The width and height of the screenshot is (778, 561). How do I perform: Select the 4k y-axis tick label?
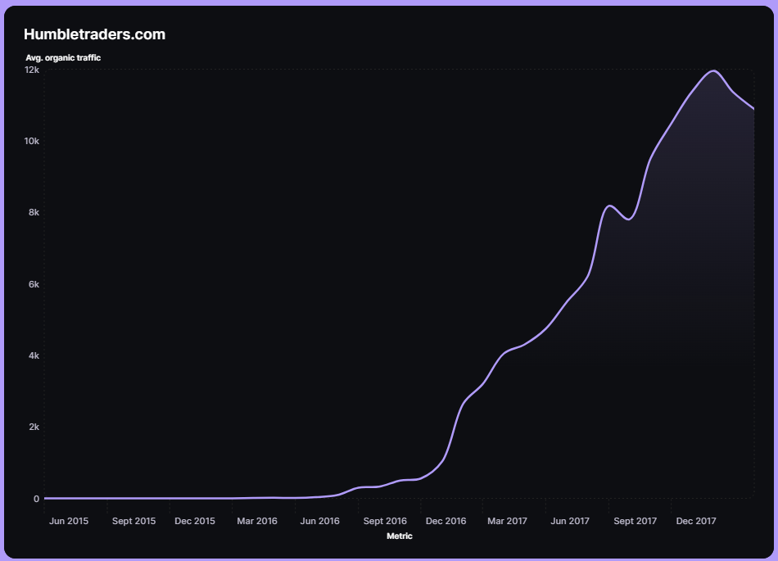(34, 355)
